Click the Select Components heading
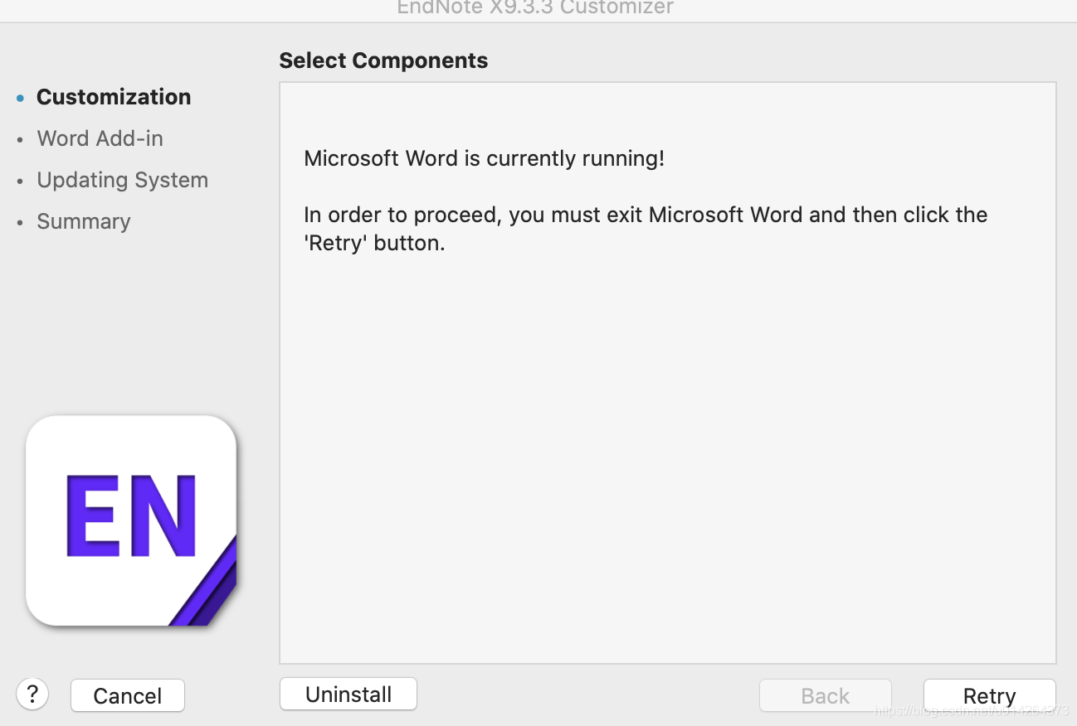This screenshot has height=726, width=1077. (x=383, y=60)
